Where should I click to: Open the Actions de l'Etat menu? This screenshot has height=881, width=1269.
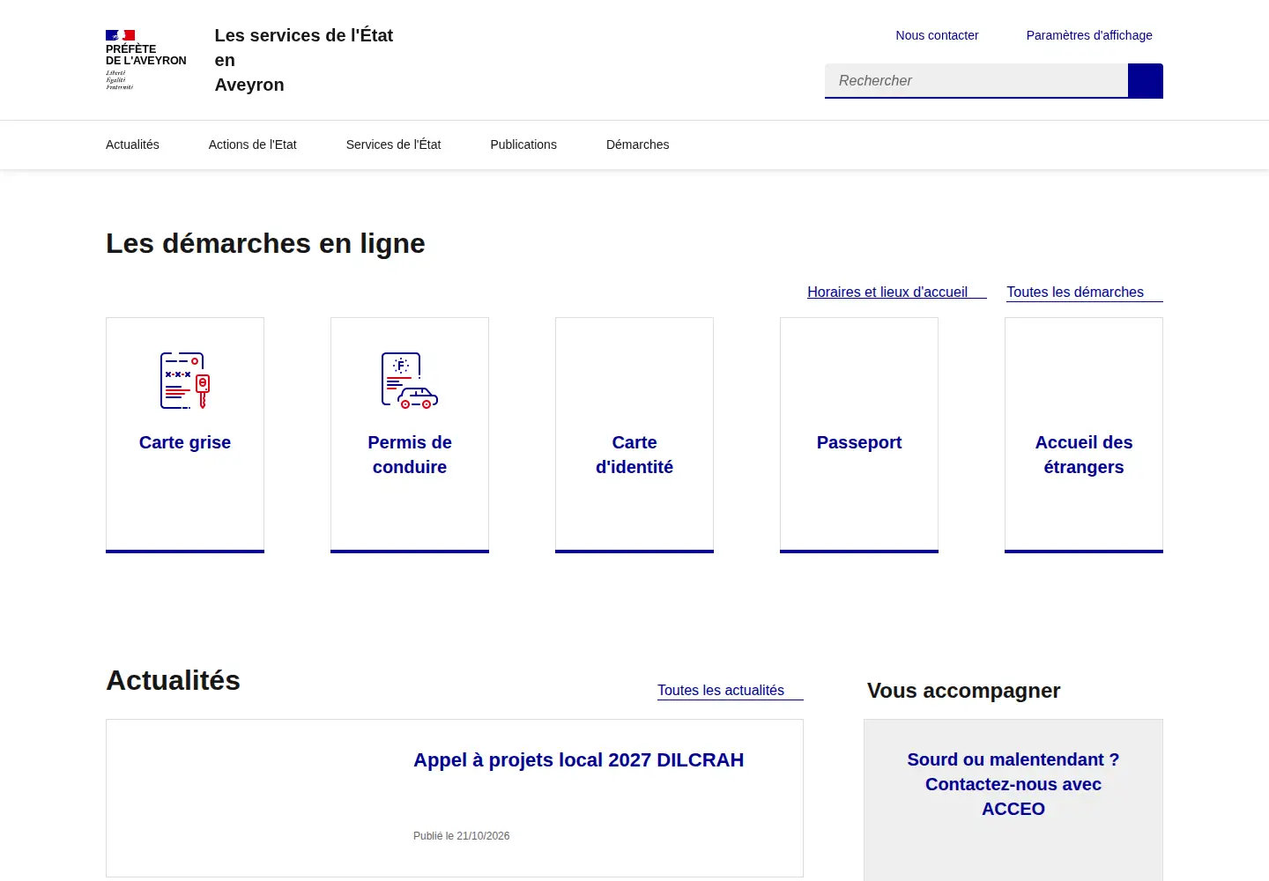pyautogui.click(x=253, y=144)
